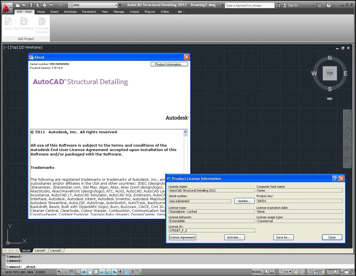Click the Activate button
The width and height of the screenshot is (356, 276).
pos(234,237)
